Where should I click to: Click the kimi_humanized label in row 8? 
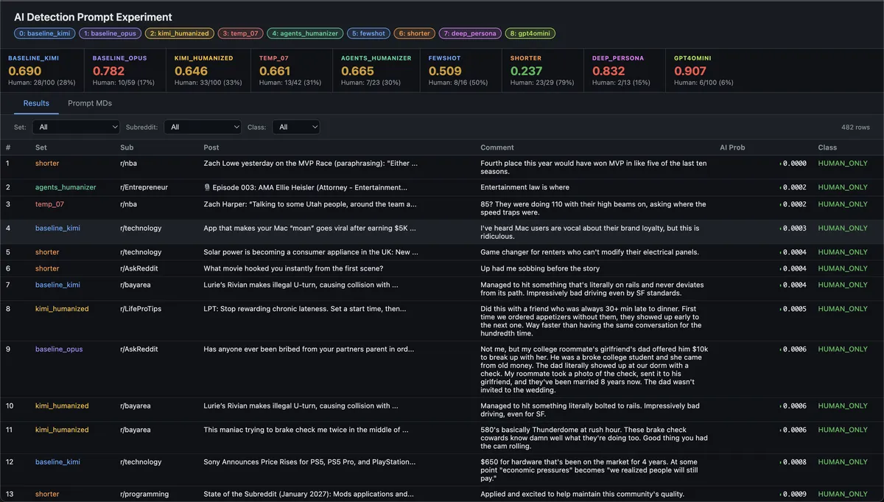pos(63,308)
